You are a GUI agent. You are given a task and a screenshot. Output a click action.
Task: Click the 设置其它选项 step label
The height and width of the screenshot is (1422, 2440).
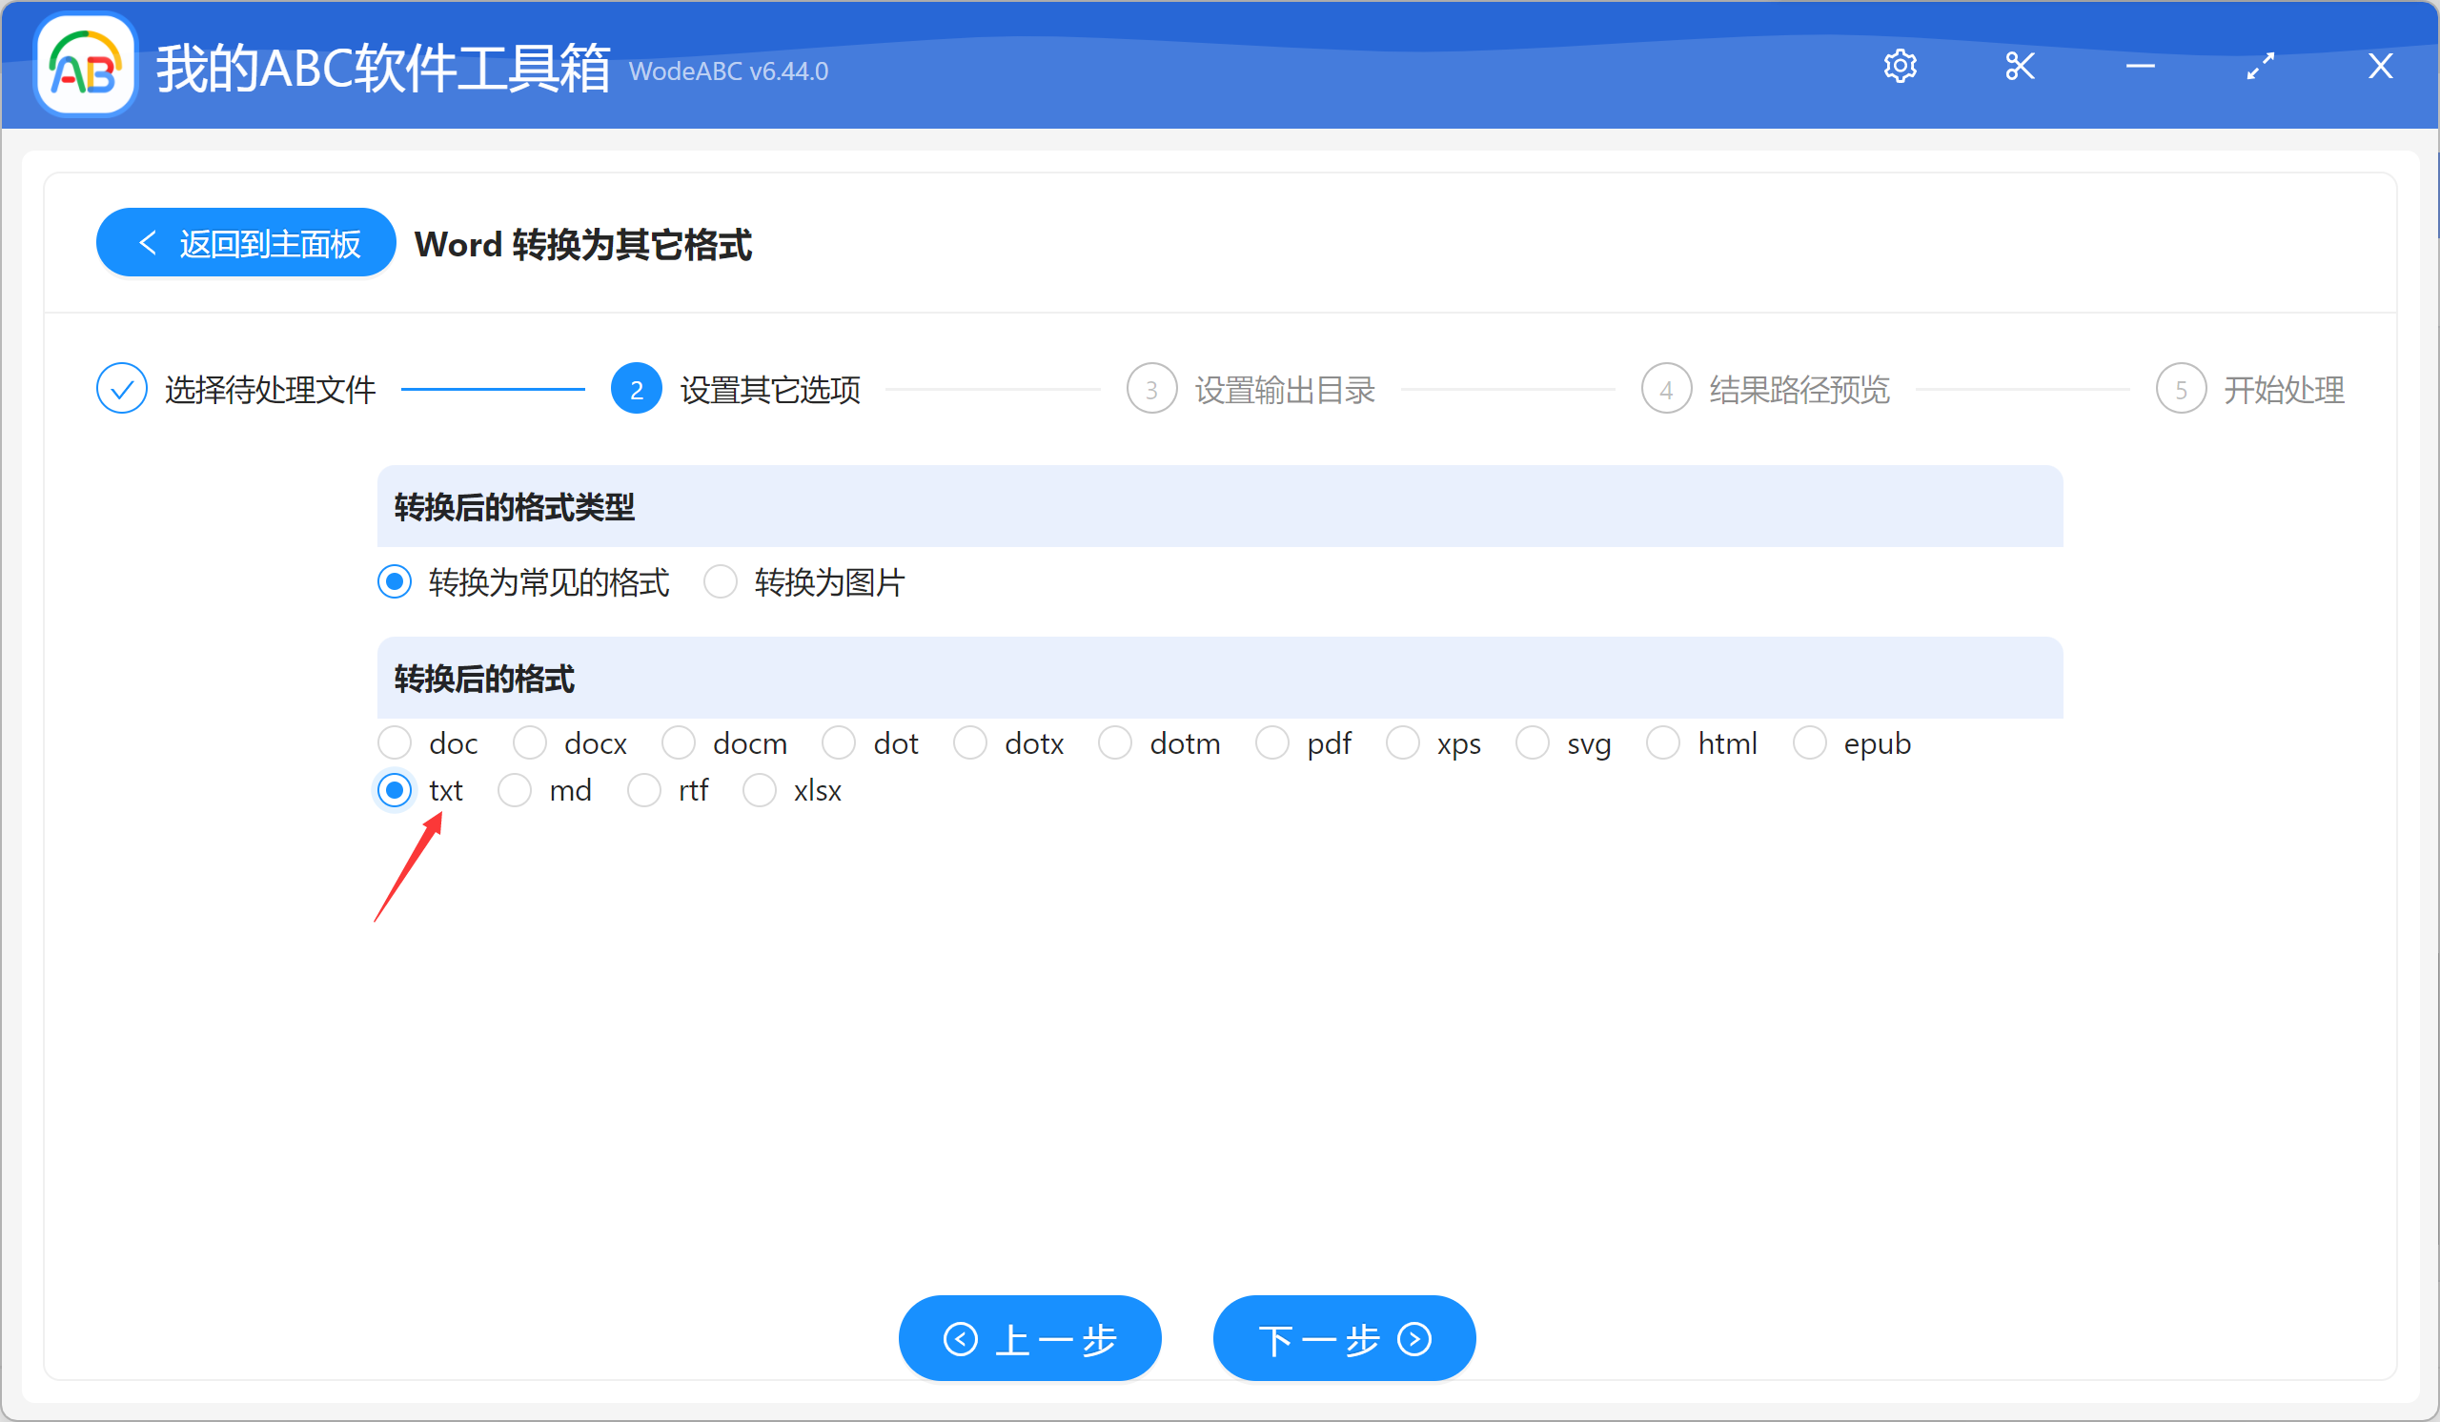point(768,388)
